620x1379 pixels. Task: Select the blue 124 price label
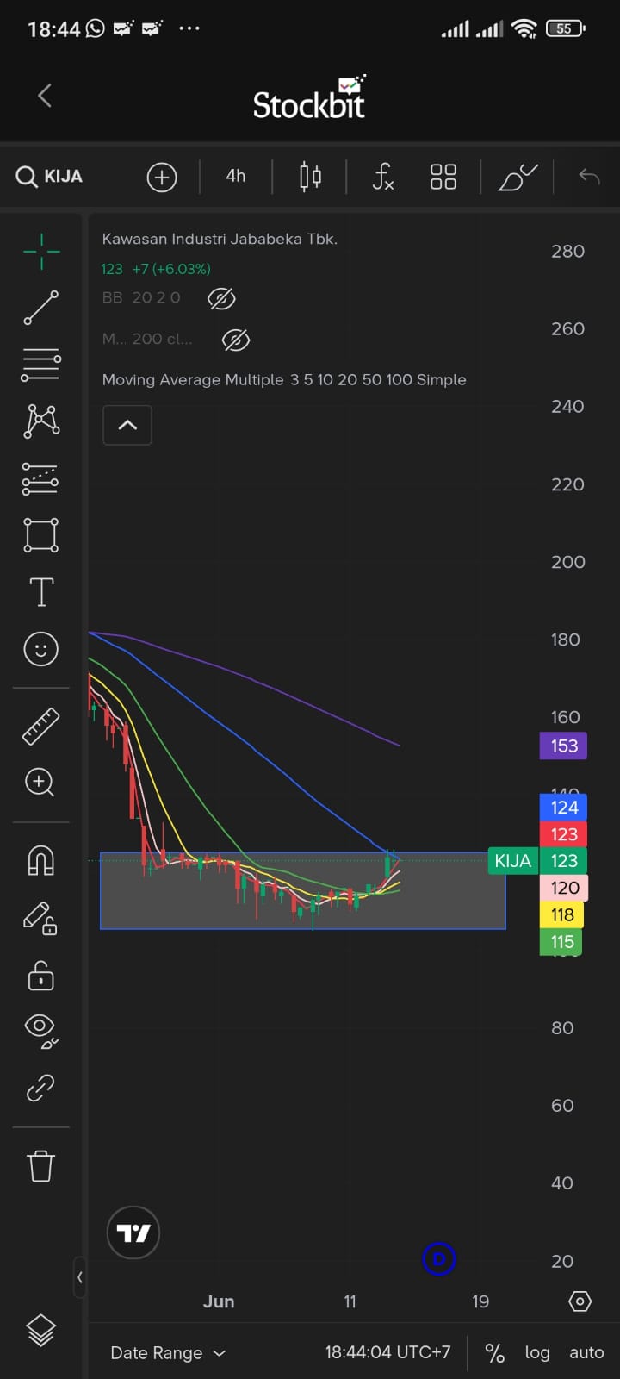pyautogui.click(x=563, y=807)
